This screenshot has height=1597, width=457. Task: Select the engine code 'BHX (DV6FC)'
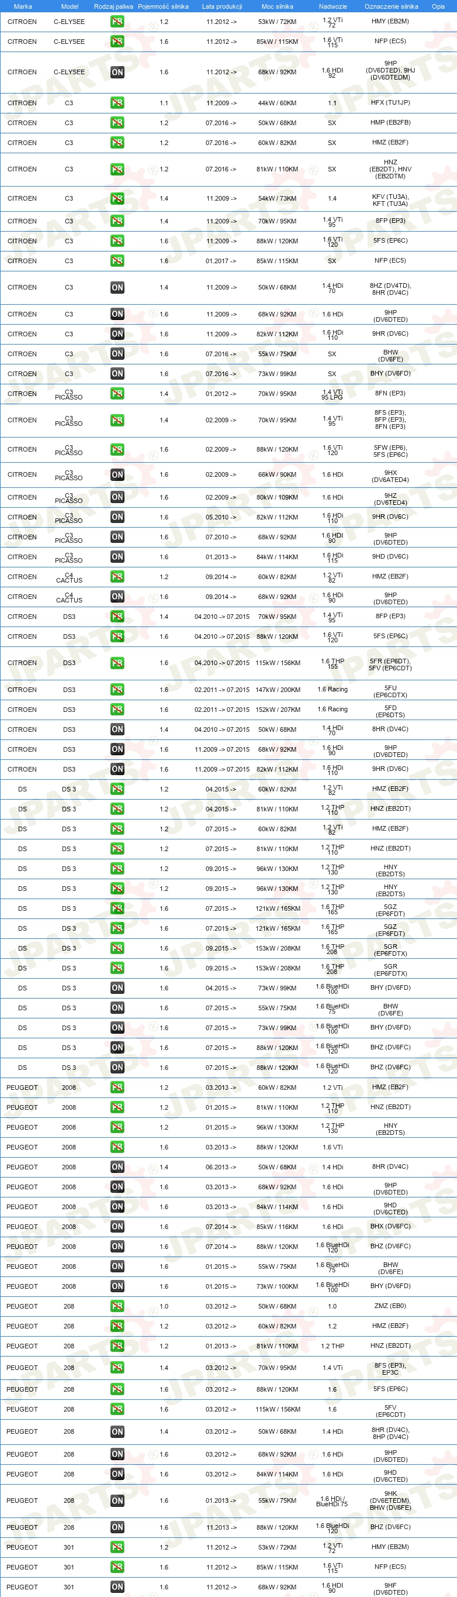pyautogui.click(x=390, y=1227)
